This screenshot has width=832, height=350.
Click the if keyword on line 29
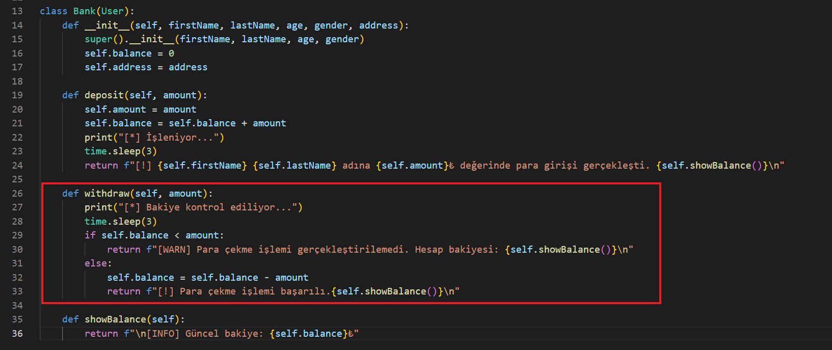tap(90, 235)
